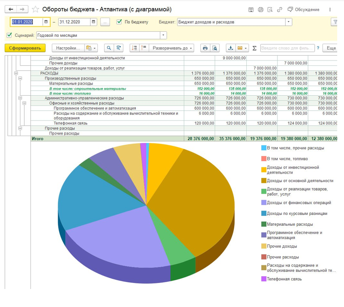The width and height of the screenshot is (344, 307).
Task: Collapse "Административно-управленческие расходы" group
Action: pyautogui.click(x=20, y=98)
